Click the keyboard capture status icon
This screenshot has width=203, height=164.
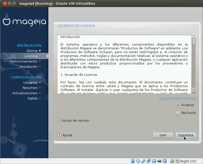[177, 161]
